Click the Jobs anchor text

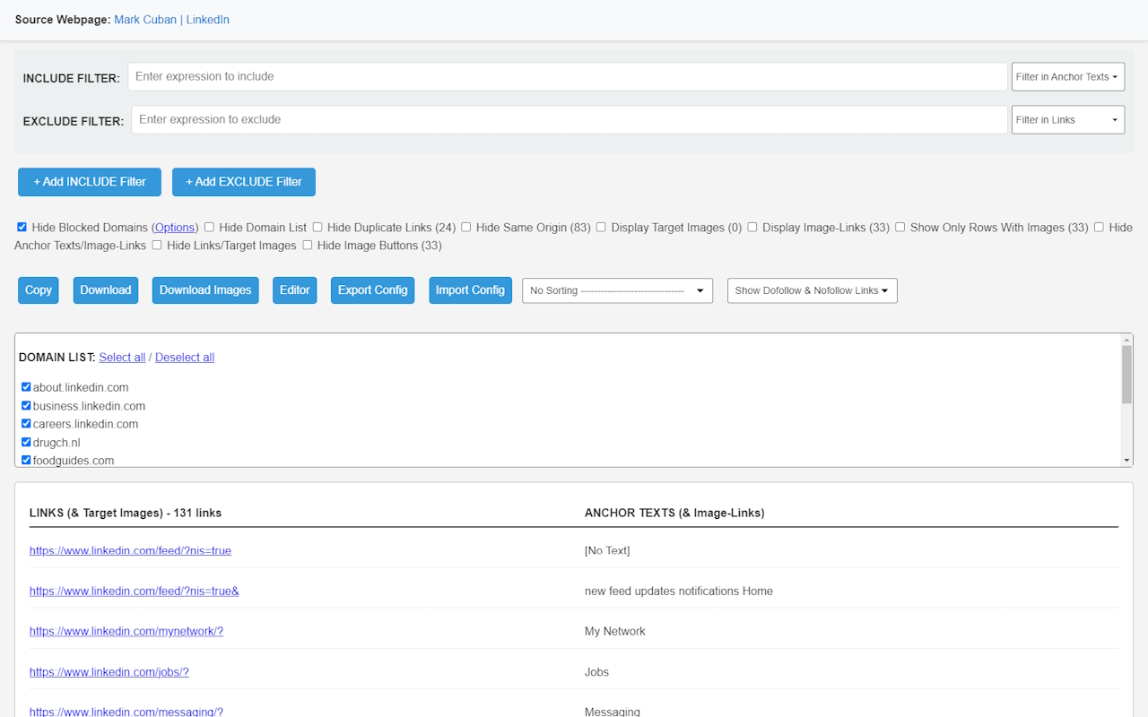[x=596, y=671]
